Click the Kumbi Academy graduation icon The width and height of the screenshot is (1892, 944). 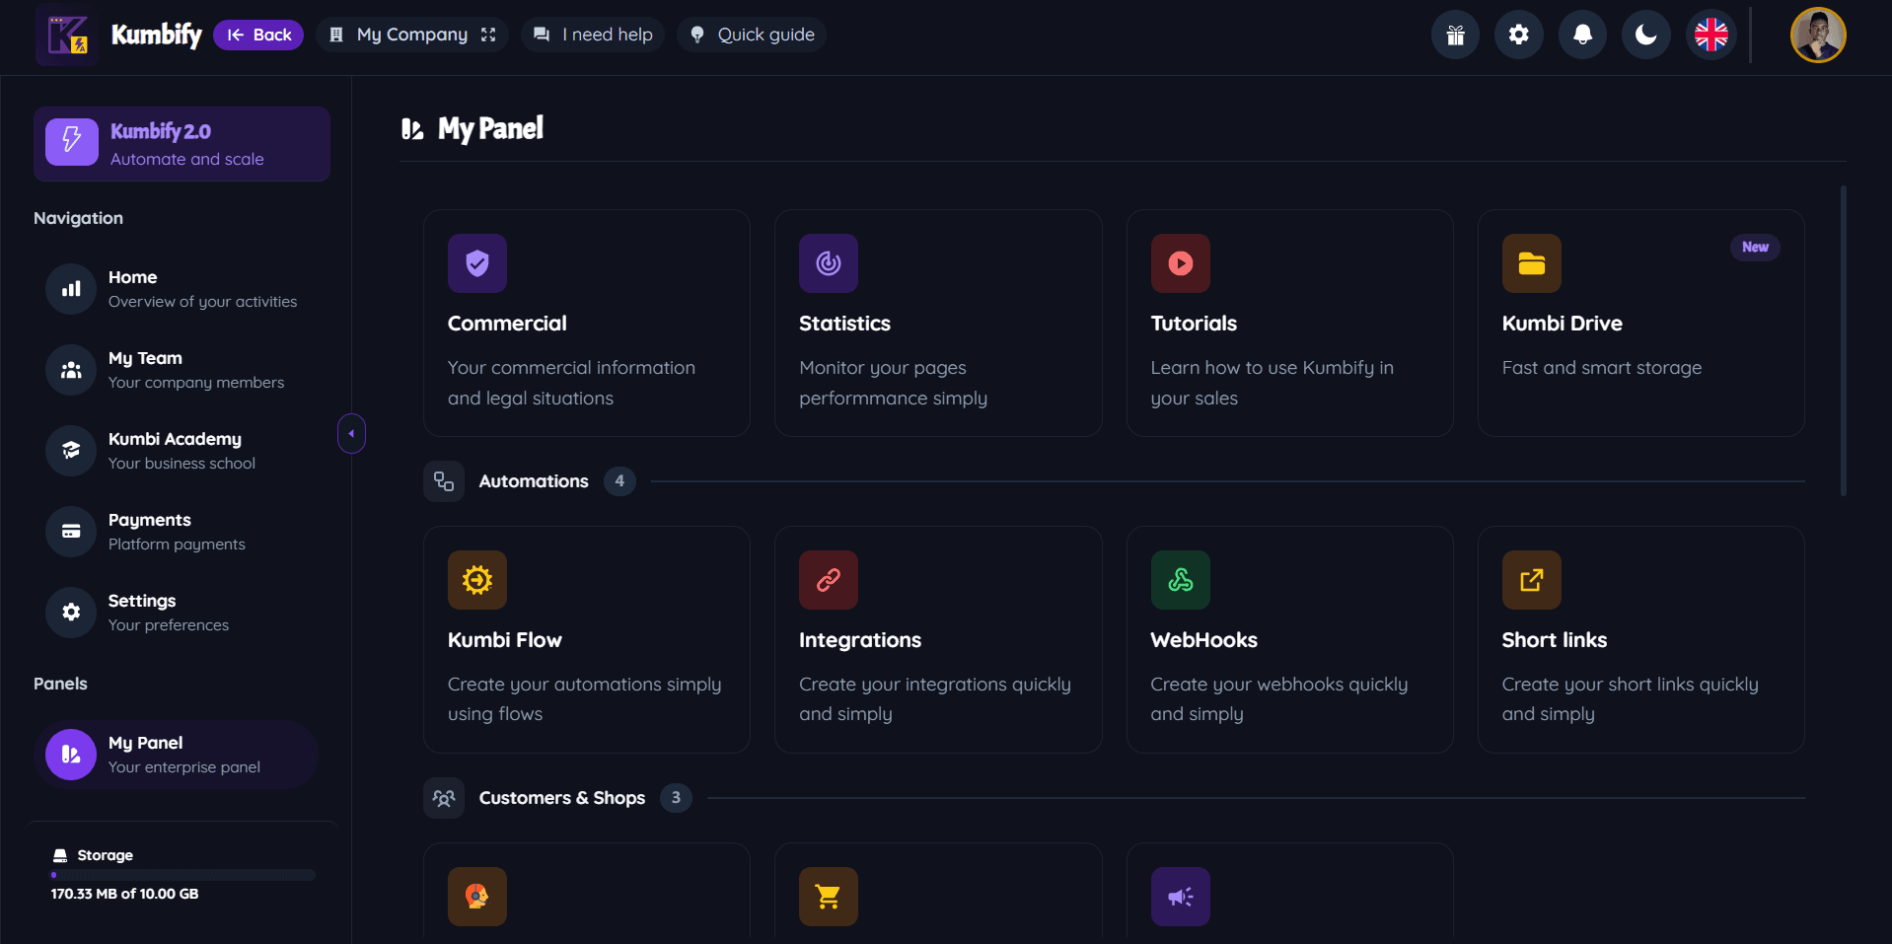(x=71, y=451)
